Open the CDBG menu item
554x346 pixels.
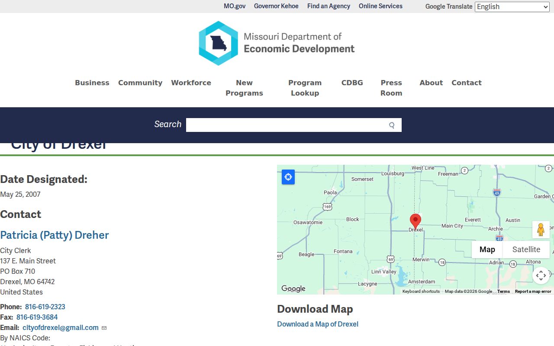tap(352, 83)
